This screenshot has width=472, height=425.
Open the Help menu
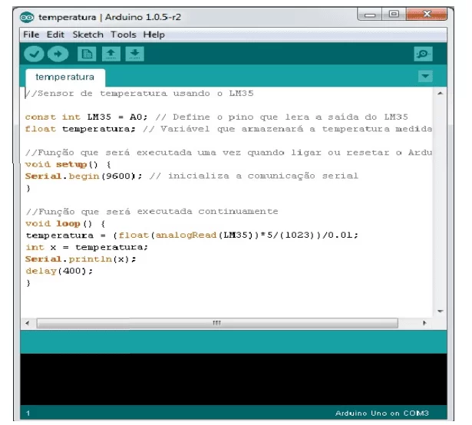[x=153, y=35]
